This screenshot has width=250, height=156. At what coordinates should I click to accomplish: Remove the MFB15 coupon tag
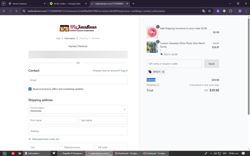(x=163, y=72)
